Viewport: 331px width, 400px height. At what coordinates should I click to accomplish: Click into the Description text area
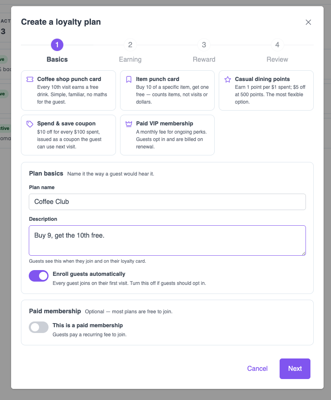click(167, 240)
